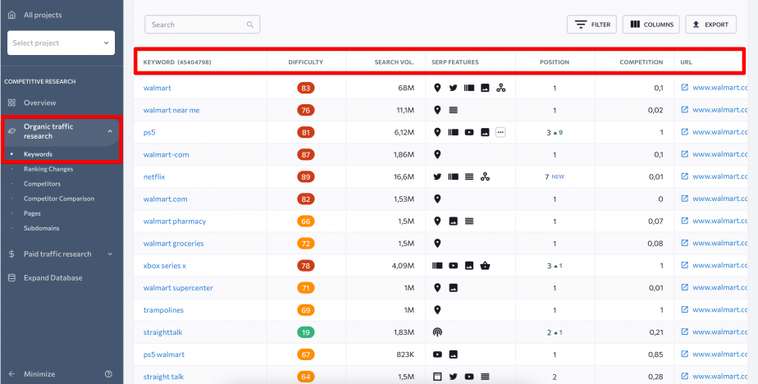Open external URL icon in walmart row
Viewport: 758px width, 384px height.
(x=684, y=88)
